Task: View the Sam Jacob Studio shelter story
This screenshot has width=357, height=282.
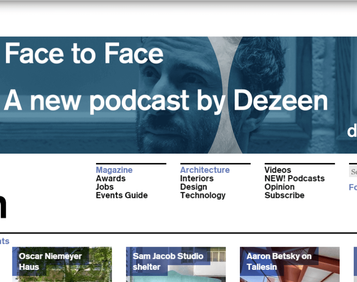Action: (176, 264)
